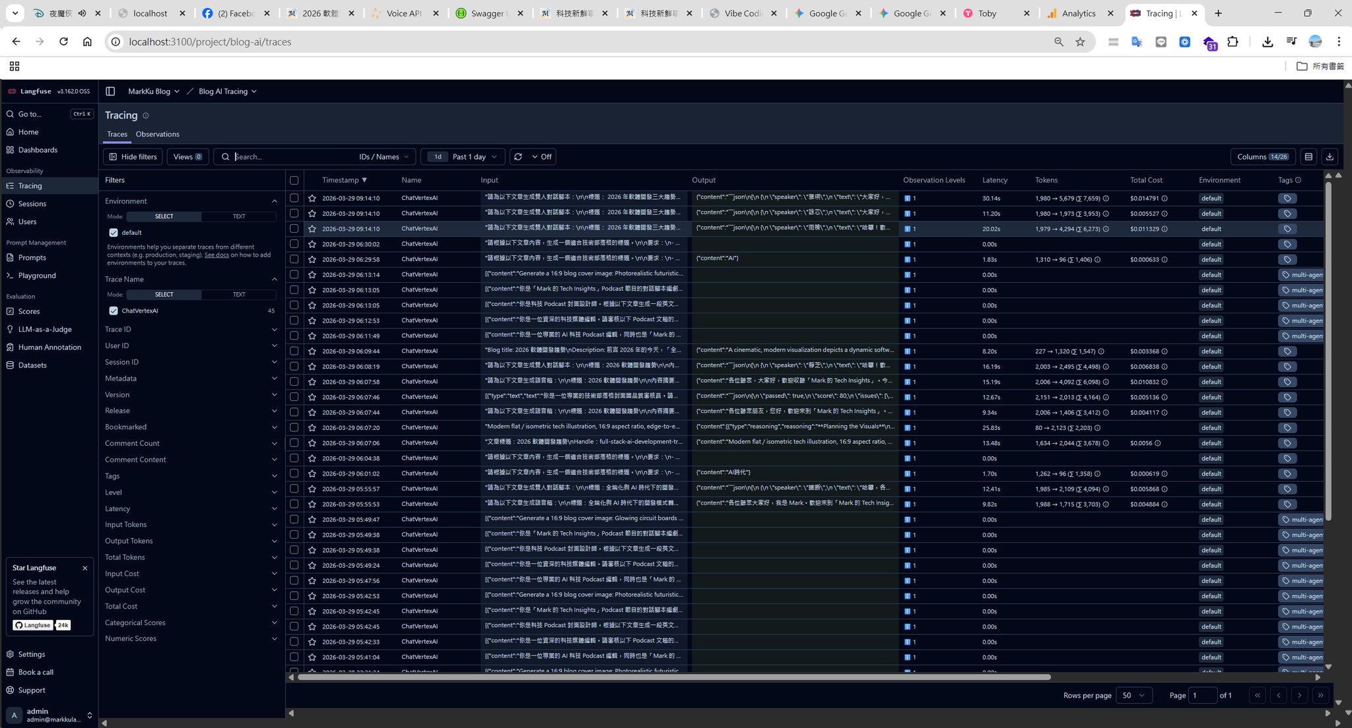Click the export download icon in the table toolbar
Screen dimensions: 1352x728
click(1330, 157)
